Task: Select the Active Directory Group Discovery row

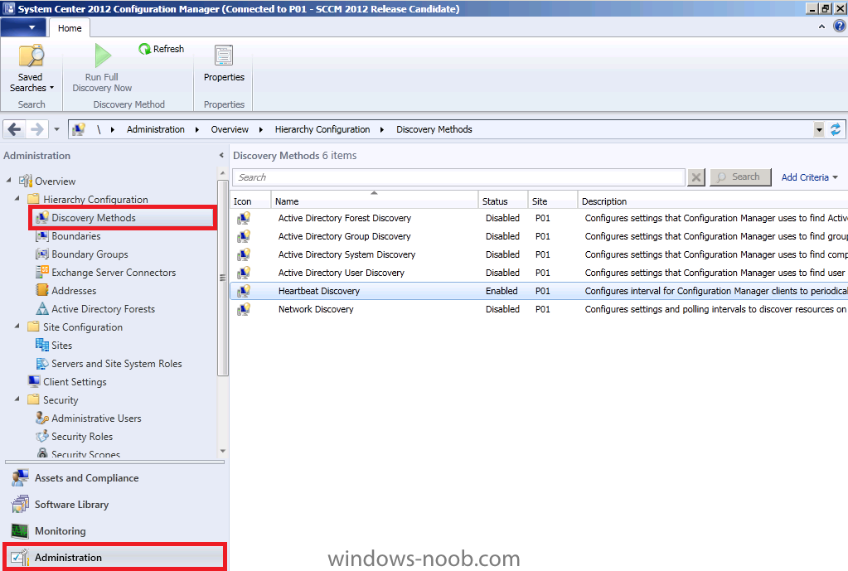Action: tap(539, 236)
